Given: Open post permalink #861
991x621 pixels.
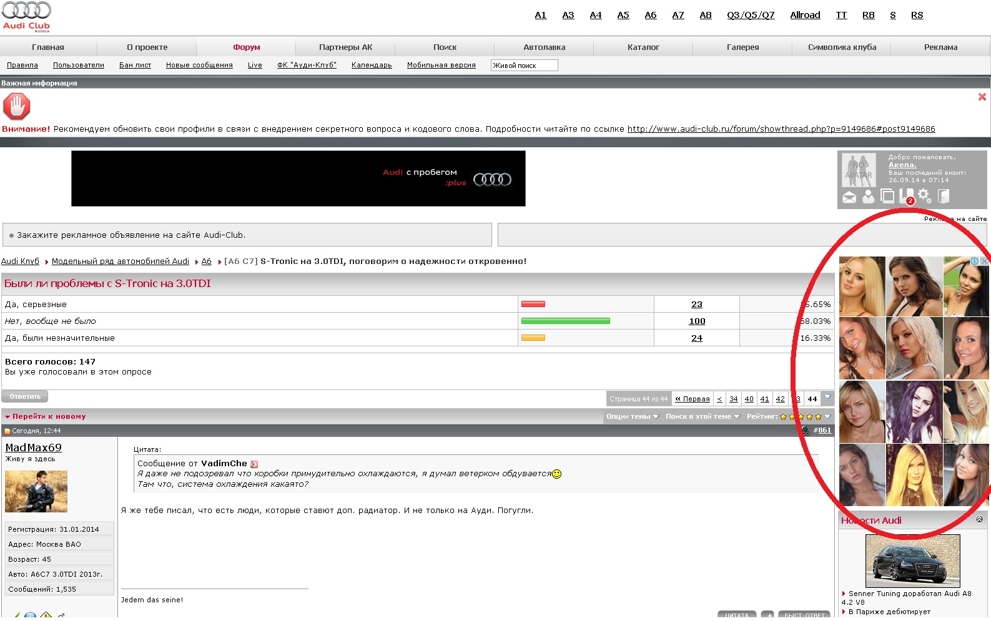Looking at the screenshot, I should tap(822, 430).
